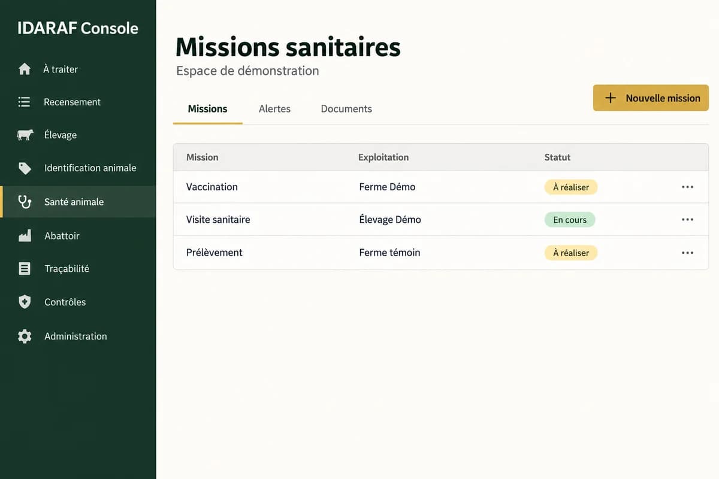This screenshot has height=479, width=719.
Task: Open the three-dot menu for Vaccination row
Action: point(687,187)
